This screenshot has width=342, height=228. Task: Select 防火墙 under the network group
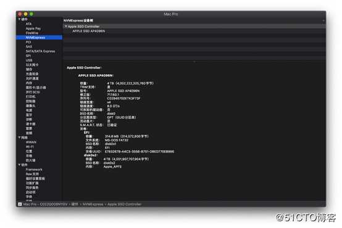[x=30, y=160]
